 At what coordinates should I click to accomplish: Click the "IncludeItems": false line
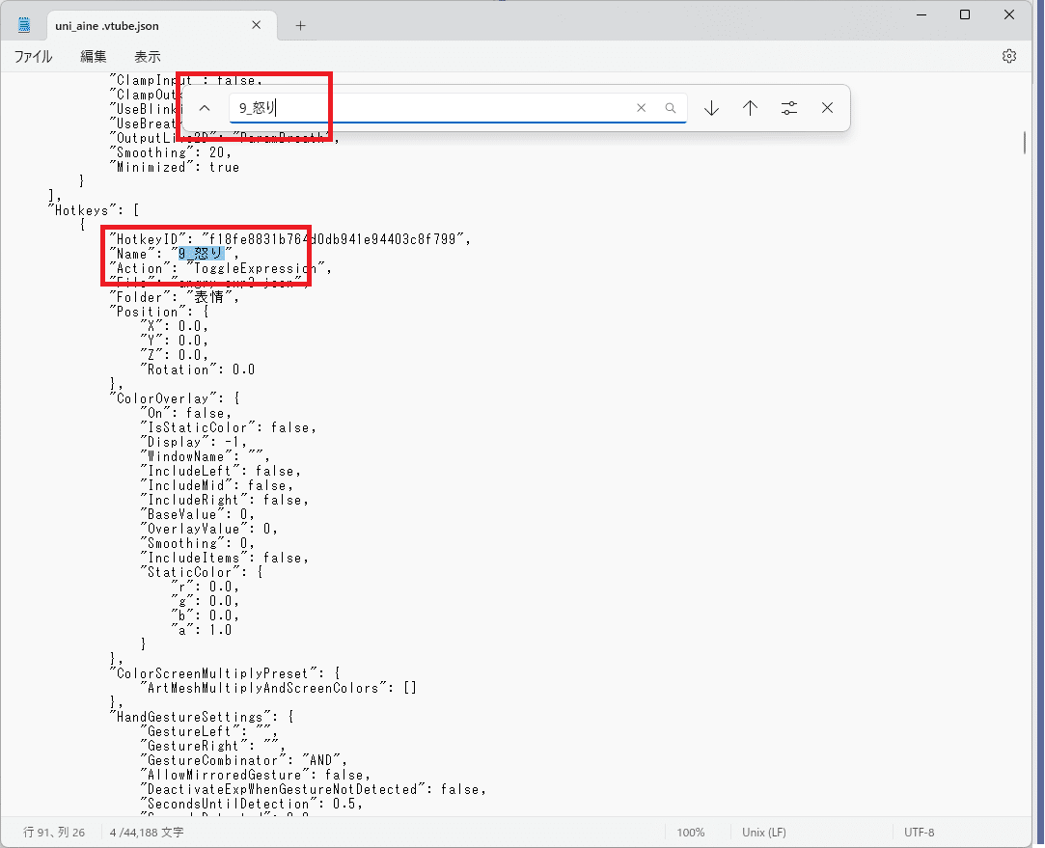click(x=225, y=559)
